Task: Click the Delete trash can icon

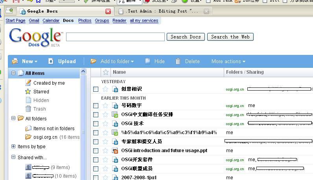Action: pyautogui.click(x=178, y=61)
